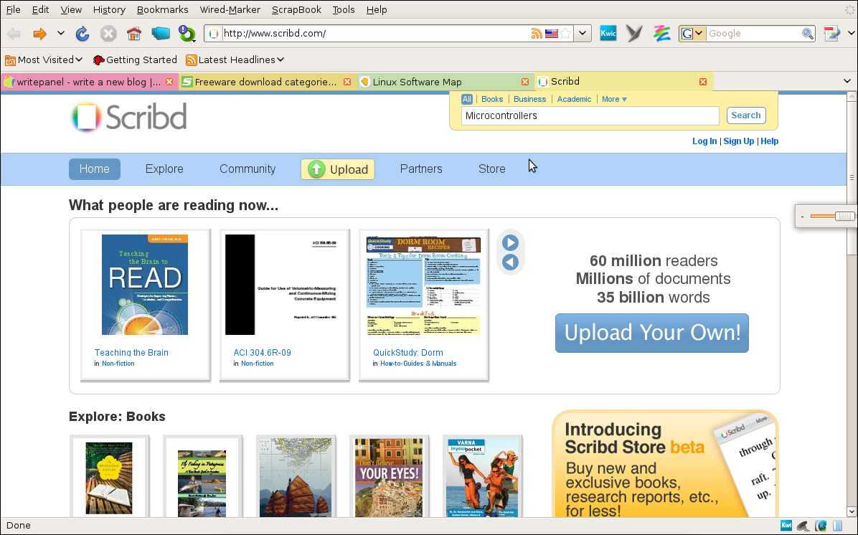Click the previous arrow in reading carousel
This screenshot has height=535, width=858.
point(510,262)
